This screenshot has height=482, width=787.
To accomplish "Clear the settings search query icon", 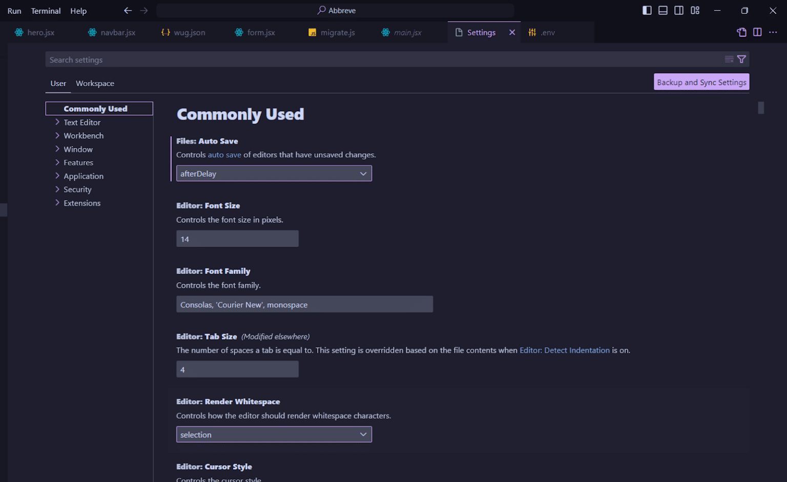I will pyautogui.click(x=729, y=59).
